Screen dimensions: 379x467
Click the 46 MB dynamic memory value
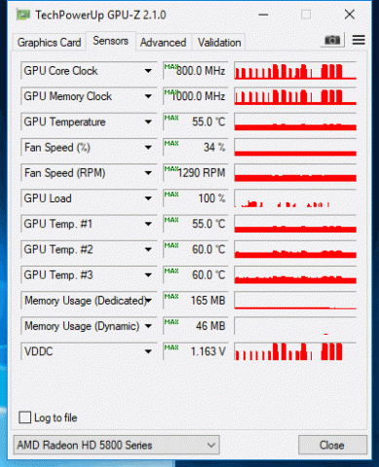tap(196, 326)
